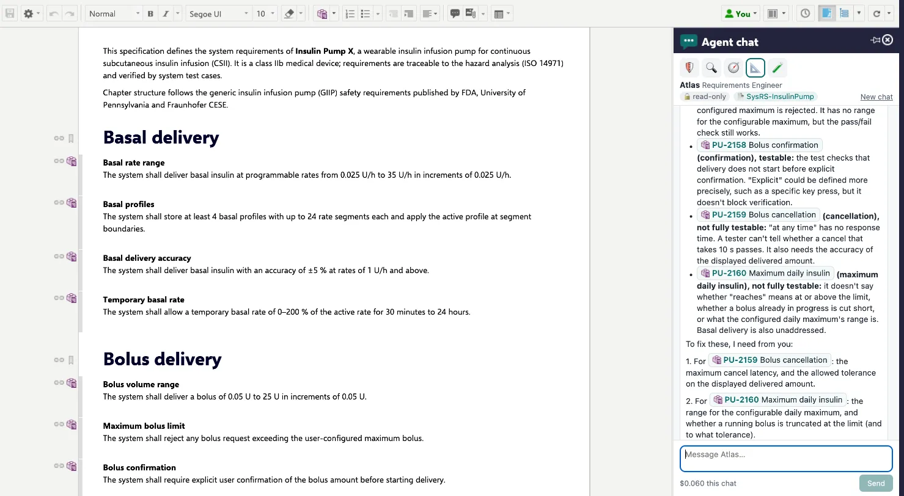This screenshot has height=496, width=904.
Task: Toggle bold formatting in the toolbar
Action: [150, 13]
